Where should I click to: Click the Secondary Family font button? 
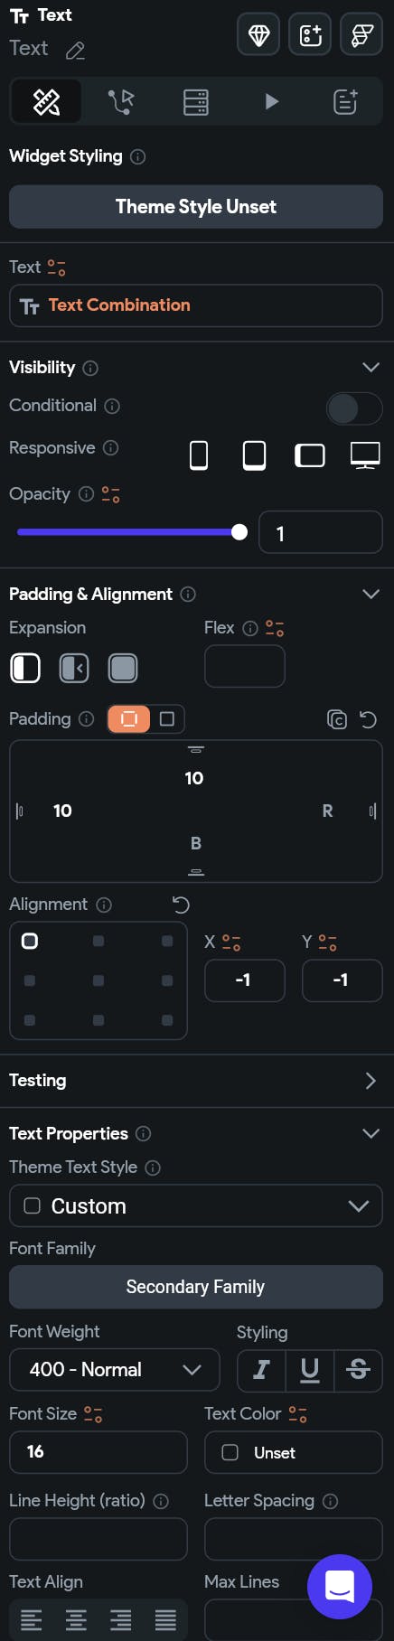coord(196,1287)
